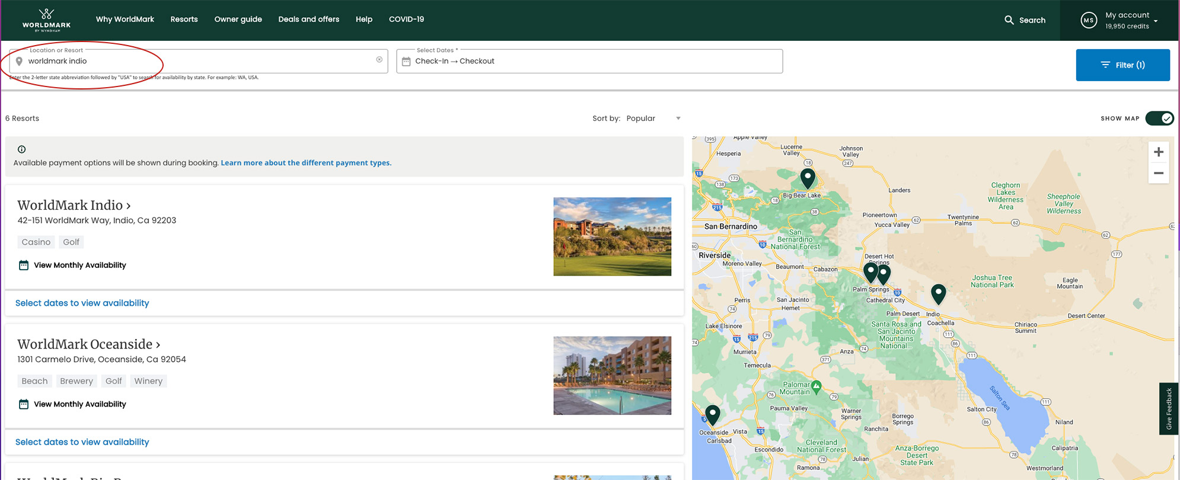Open the Help menu
This screenshot has width=1180, height=480.
pos(363,19)
